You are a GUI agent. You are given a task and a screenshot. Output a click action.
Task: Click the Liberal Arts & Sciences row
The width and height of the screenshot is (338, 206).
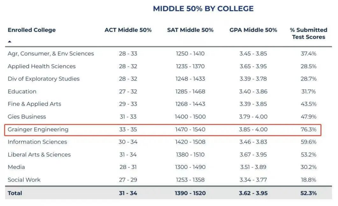pyautogui.click(x=39, y=155)
